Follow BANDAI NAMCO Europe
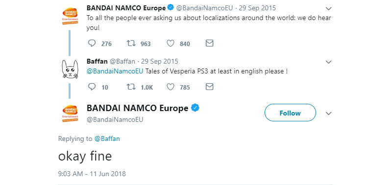The height and width of the screenshot is (185, 392). (290, 113)
